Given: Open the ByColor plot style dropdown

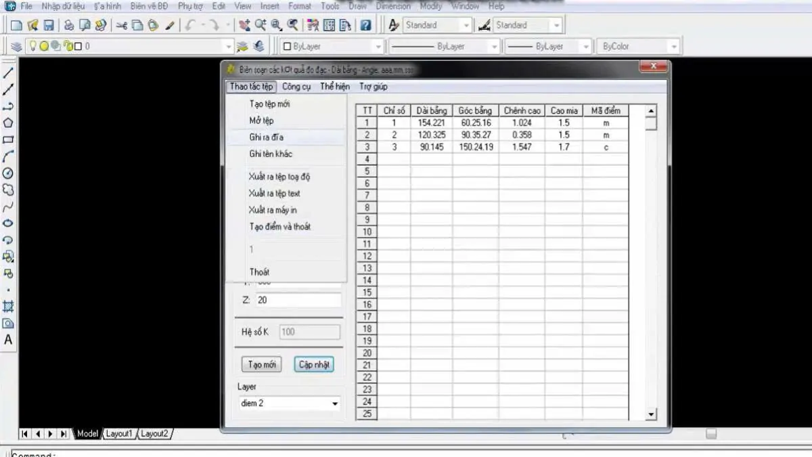Looking at the screenshot, I should pyautogui.click(x=639, y=47).
